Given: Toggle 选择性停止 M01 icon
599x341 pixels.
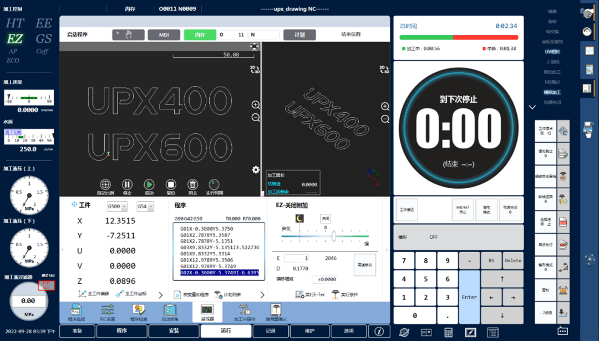Looking at the screenshot, I should click(563, 222).
